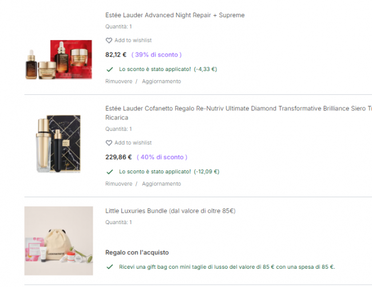Click the checkmark next to gift bag message
The width and height of the screenshot is (372, 287).
pos(109,267)
